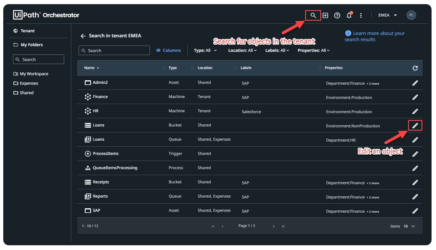The image size is (436, 250).
Task: Sort by the Name column header
Action: (x=92, y=68)
